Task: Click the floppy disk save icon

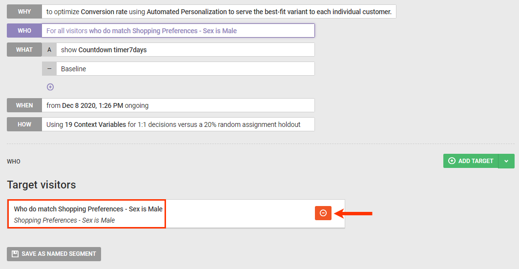Action: pos(15,254)
